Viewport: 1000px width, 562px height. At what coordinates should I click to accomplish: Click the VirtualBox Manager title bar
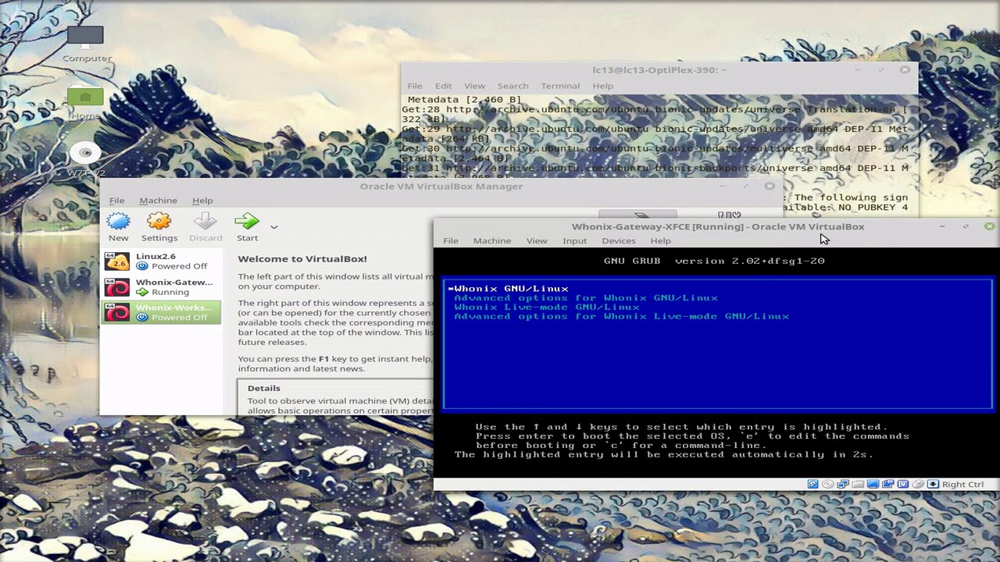[x=441, y=186]
